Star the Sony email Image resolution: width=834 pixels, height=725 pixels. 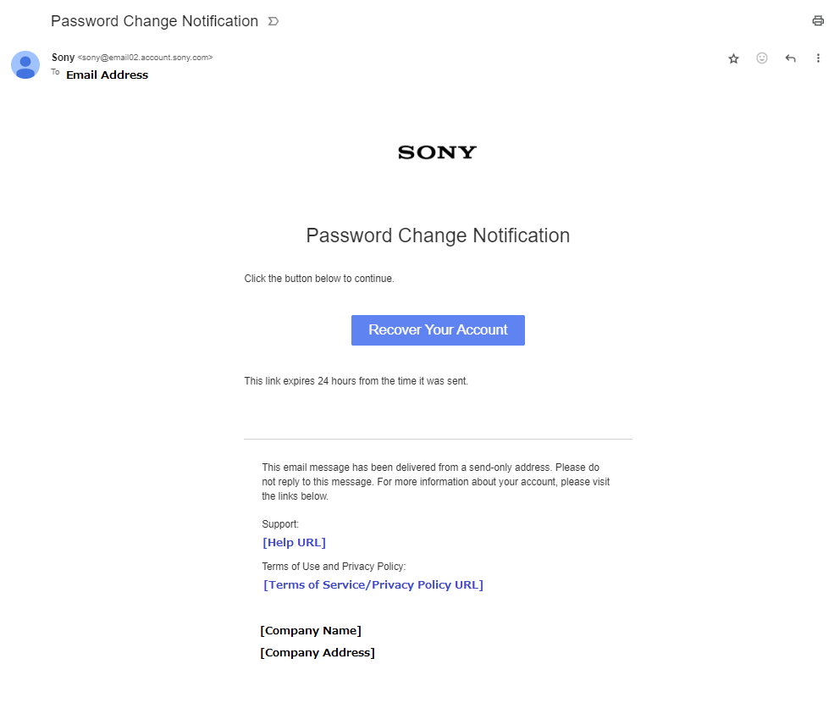click(733, 58)
